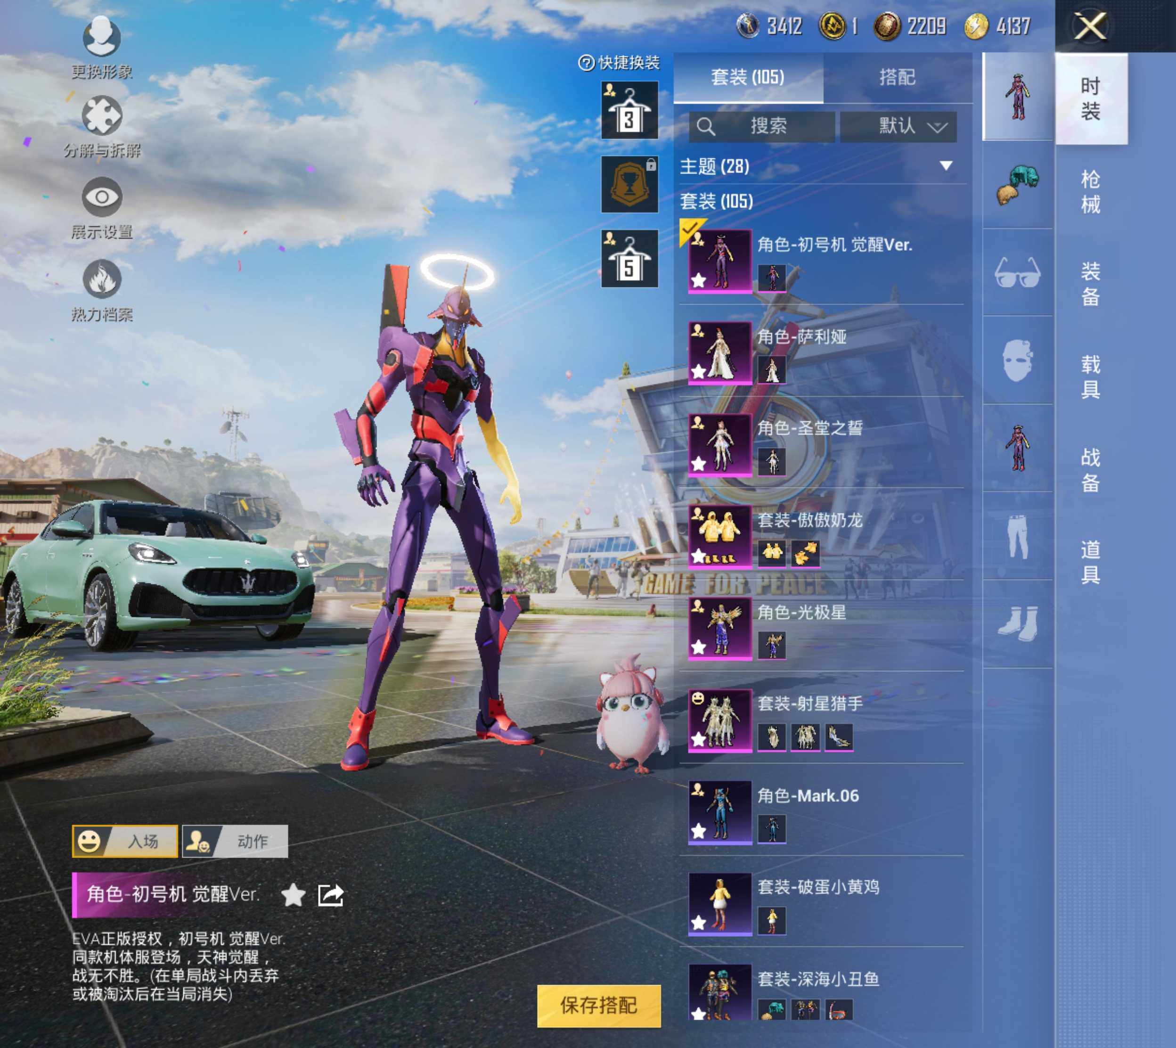Open the 更换形象 avatar icon
This screenshot has width=1176, height=1048.
[102, 36]
